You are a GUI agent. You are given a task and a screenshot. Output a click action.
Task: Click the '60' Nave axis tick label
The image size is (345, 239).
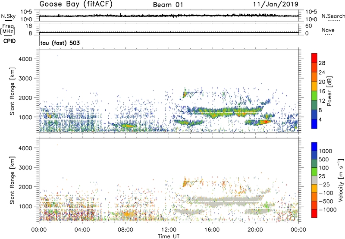pyautogui.click(x=308, y=26)
